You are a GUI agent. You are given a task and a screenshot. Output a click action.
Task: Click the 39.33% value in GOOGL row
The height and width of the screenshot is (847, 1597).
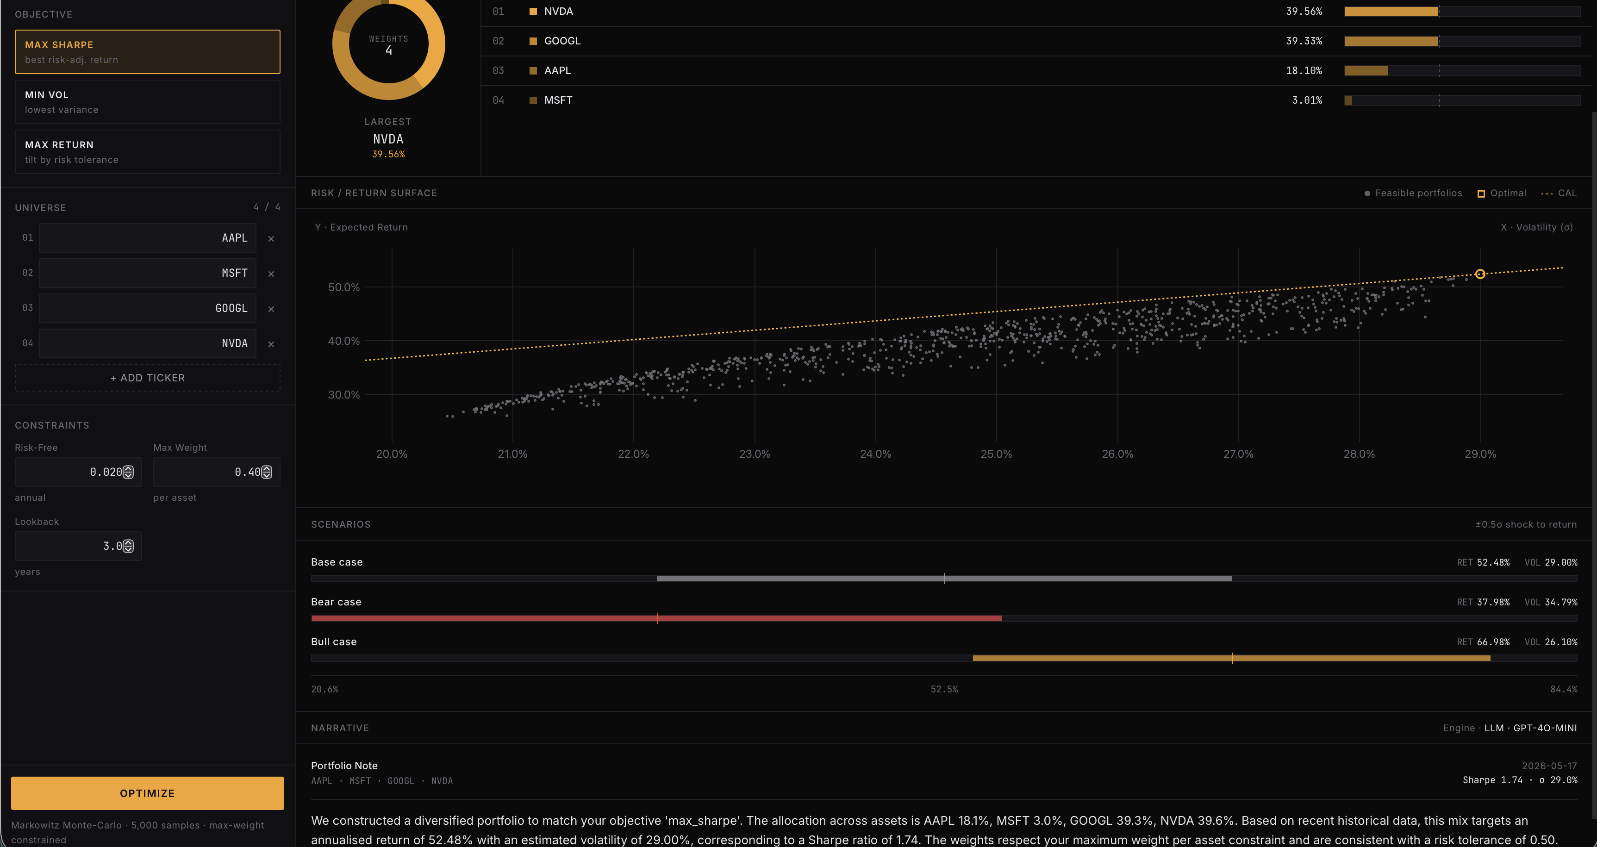point(1304,41)
